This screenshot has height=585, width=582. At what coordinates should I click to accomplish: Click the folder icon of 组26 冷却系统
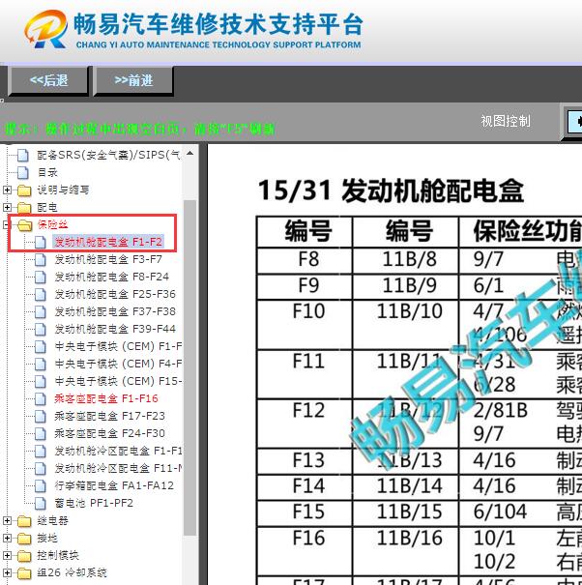[24, 573]
